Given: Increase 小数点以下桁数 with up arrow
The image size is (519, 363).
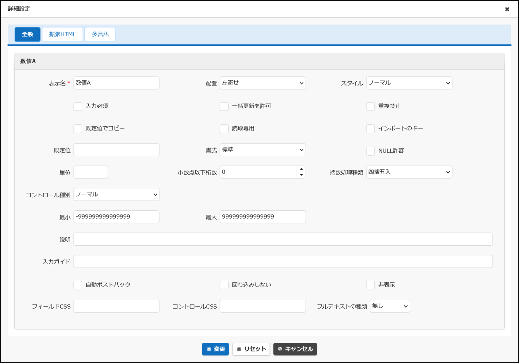Looking at the screenshot, I should click(x=301, y=169).
